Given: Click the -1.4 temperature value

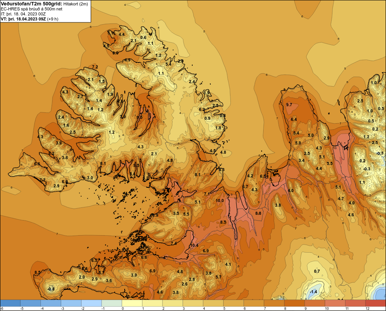Looking at the screenshot, I should (x=313, y=292).
